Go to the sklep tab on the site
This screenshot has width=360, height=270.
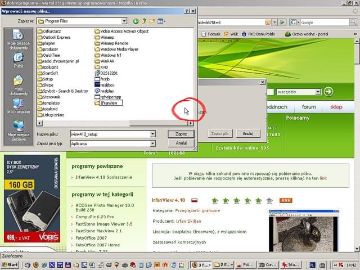click(x=336, y=107)
